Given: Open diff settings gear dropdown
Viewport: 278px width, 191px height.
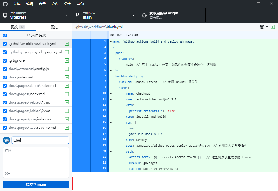Looking at the screenshot, I should coord(264,27).
